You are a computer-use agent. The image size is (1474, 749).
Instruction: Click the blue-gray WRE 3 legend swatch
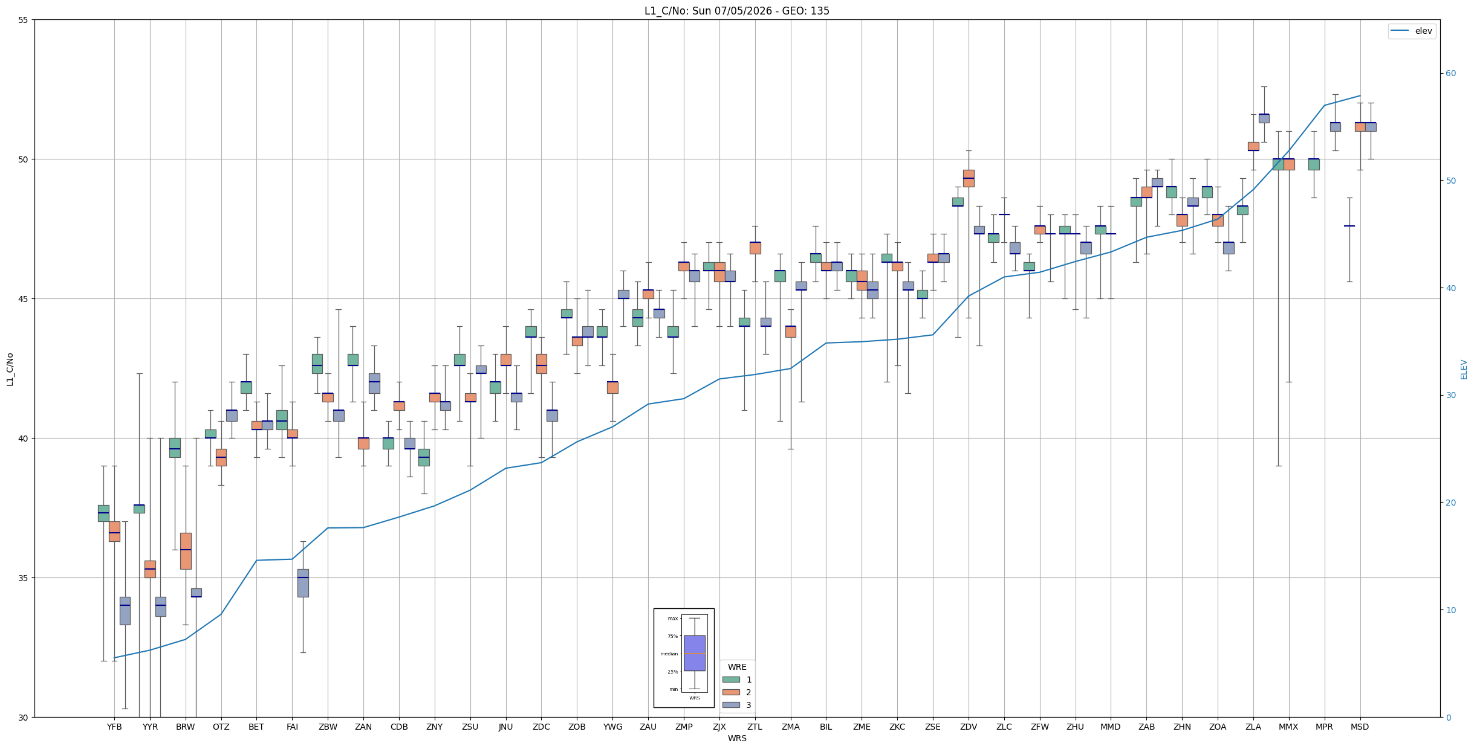731,705
